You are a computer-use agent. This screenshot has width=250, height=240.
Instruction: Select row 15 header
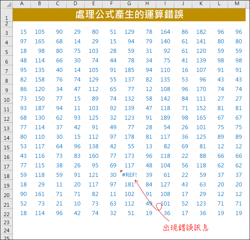[x=6, y=146]
